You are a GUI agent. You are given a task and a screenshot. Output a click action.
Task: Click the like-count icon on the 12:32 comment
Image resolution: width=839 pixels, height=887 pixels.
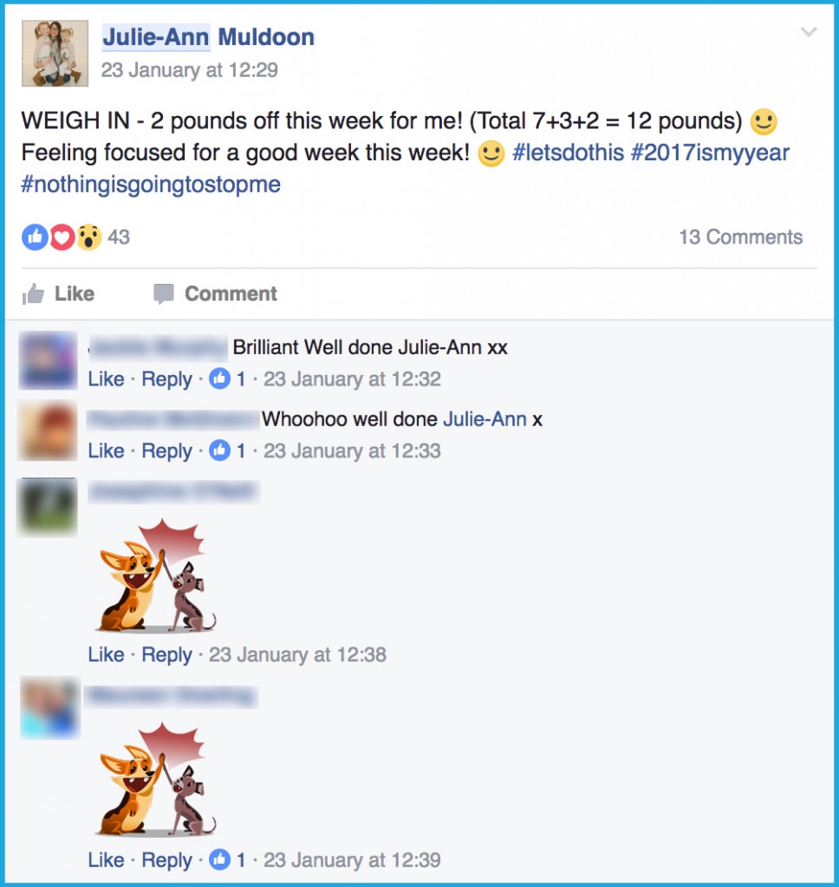tap(219, 379)
